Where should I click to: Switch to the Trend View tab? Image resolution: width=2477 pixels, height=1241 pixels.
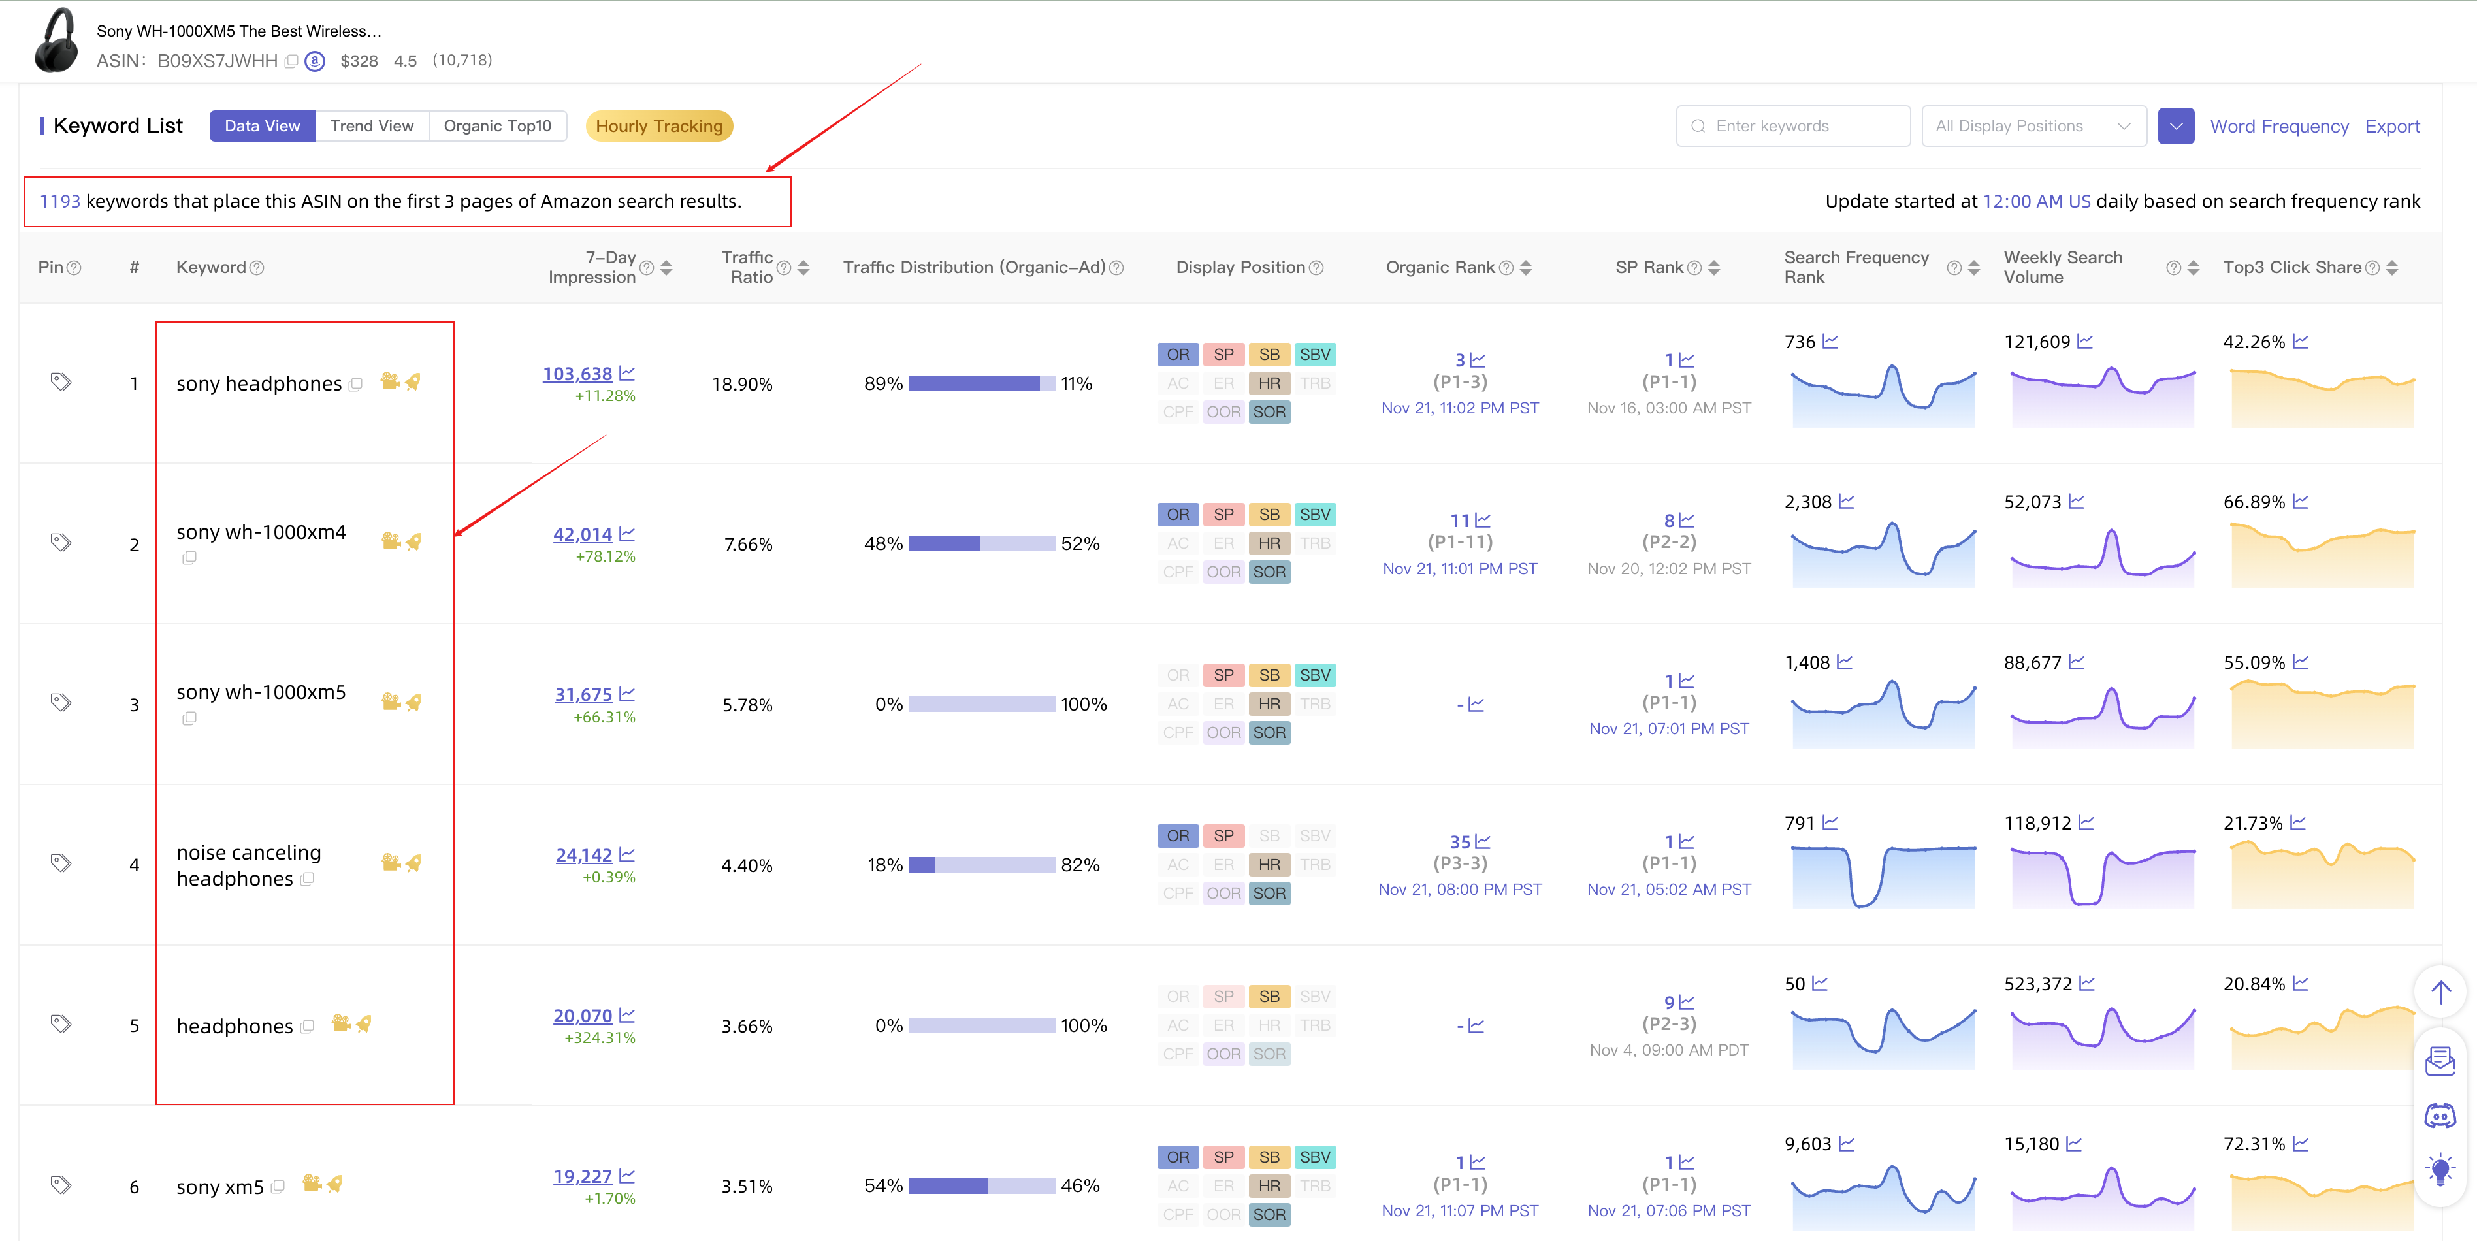(372, 126)
